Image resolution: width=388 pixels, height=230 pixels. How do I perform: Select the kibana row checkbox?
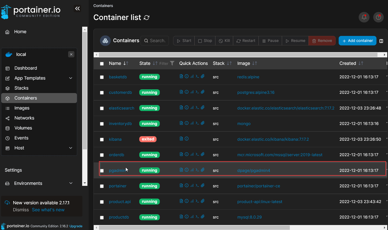pos(102,139)
